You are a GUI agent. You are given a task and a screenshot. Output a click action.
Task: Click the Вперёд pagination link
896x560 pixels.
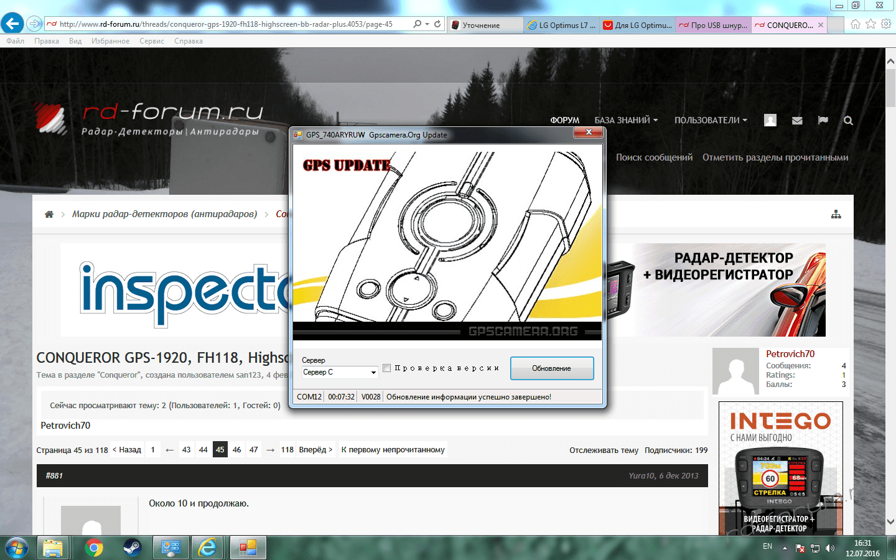pos(315,449)
